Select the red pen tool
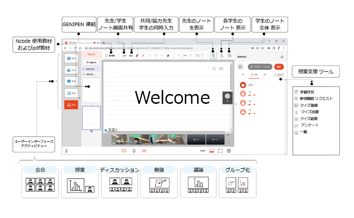Screen dimensions: 354x218 point(137,56)
